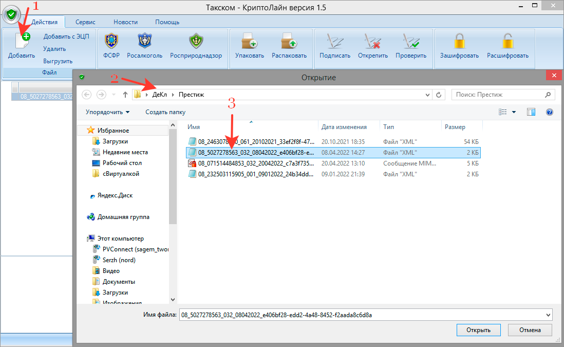Switch to the Помощь ribbon tab
The height and width of the screenshot is (347, 564).
click(x=167, y=22)
